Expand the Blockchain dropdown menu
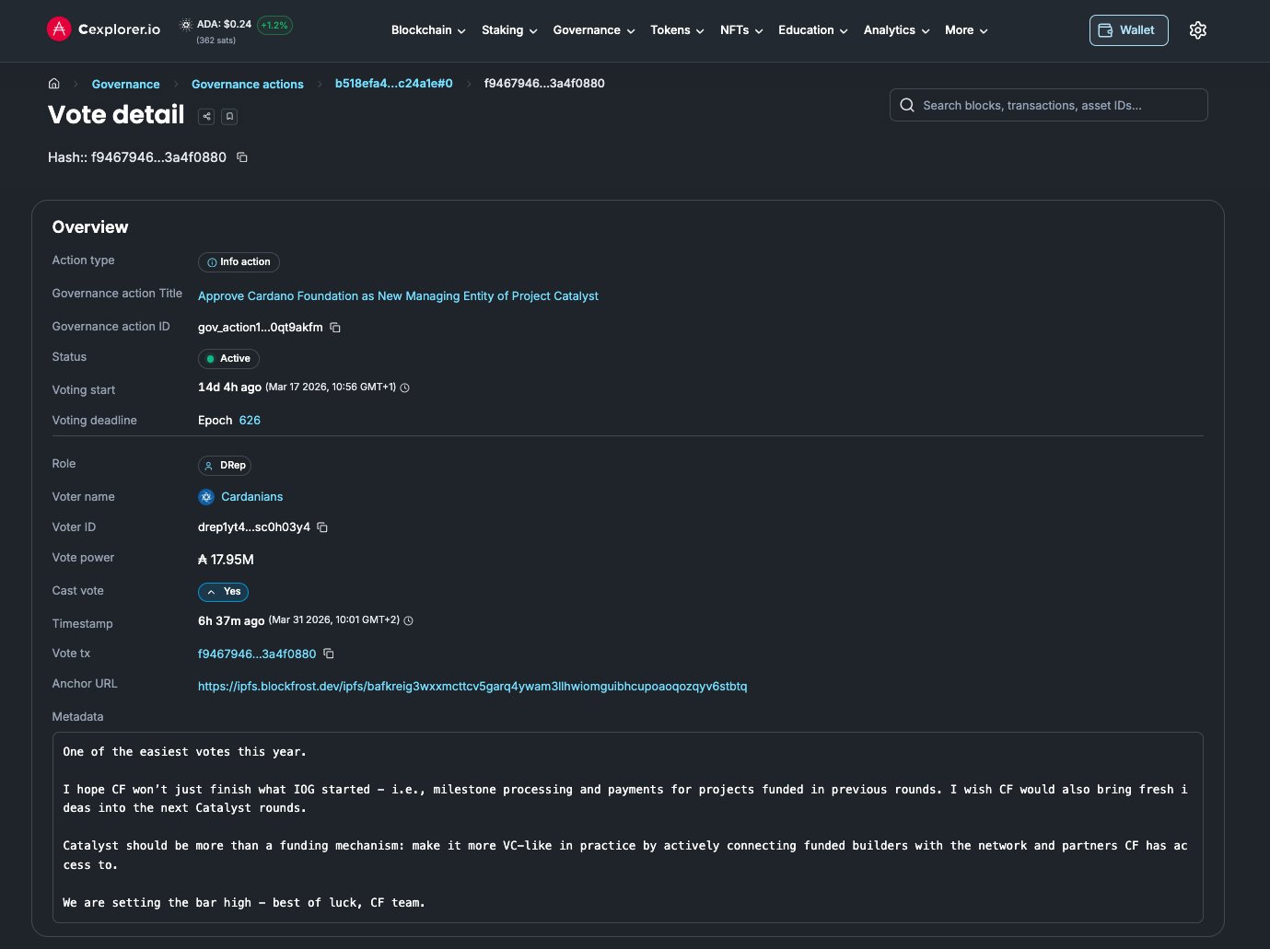Screen dimensions: 1270x949 click(428, 30)
